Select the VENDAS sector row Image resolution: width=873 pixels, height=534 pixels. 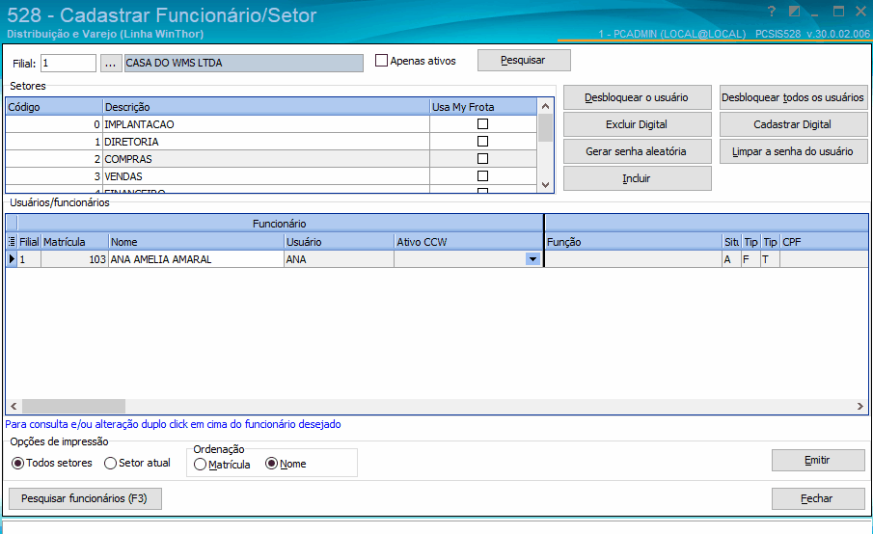coord(271,175)
